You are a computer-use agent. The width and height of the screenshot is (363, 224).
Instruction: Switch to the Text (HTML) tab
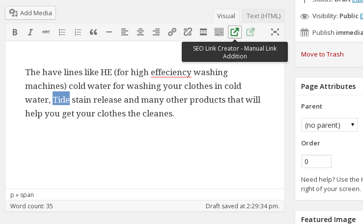[x=263, y=16]
